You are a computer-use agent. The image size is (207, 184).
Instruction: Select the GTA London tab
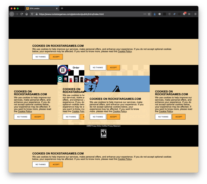point(42,9)
